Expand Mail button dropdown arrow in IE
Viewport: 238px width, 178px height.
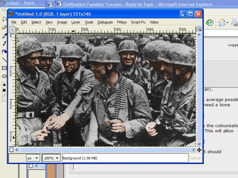(x=227, y=23)
